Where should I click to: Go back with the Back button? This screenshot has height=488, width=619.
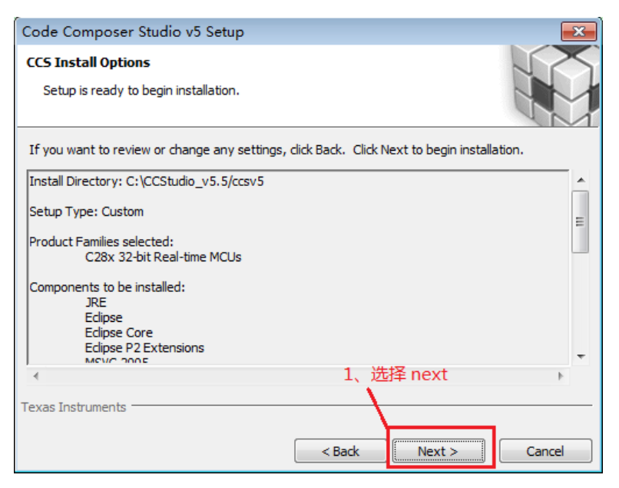coord(340,450)
